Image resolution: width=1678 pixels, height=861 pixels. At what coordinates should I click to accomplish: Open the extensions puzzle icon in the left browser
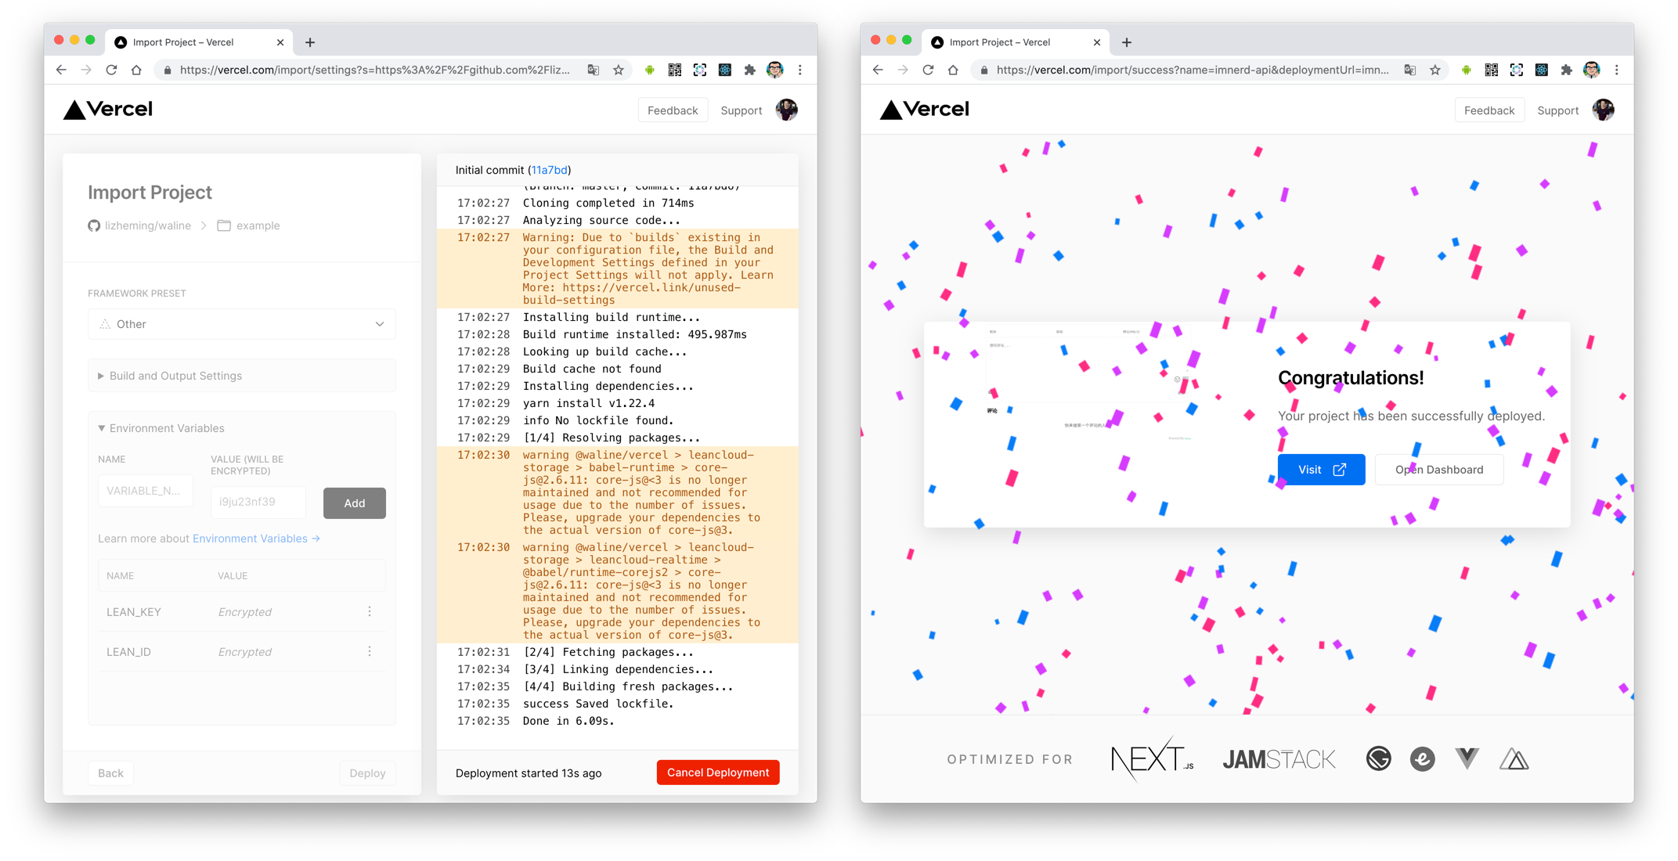pyautogui.click(x=749, y=70)
